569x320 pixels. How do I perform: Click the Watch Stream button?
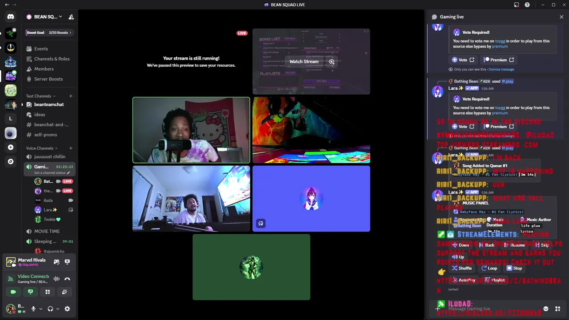[304, 62]
